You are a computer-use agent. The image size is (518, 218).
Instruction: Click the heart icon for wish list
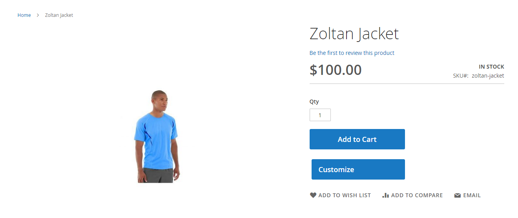(313, 195)
